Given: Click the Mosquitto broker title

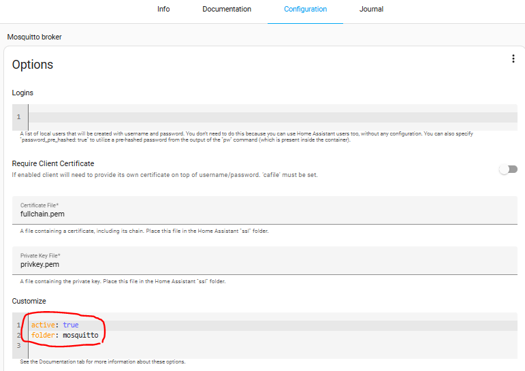Looking at the screenshot, I should coord(35,37).
